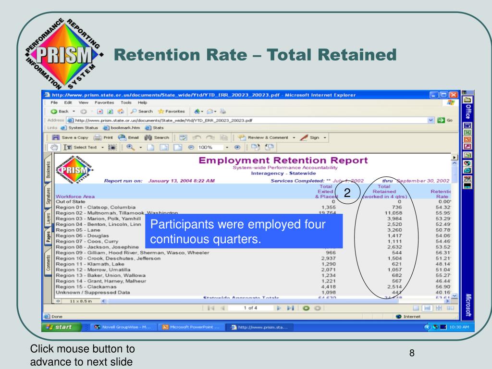Open the Bookmarks side tab

[48, 169]
